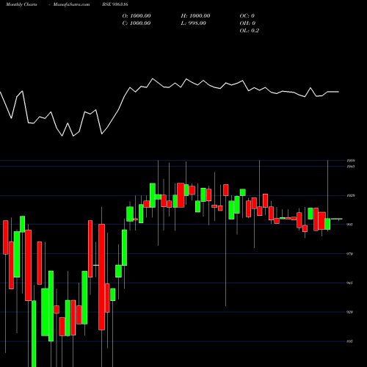Select the open value 'O: 1000.00'
The height and width of the screenshot is (367, 367).
point(137,16)
